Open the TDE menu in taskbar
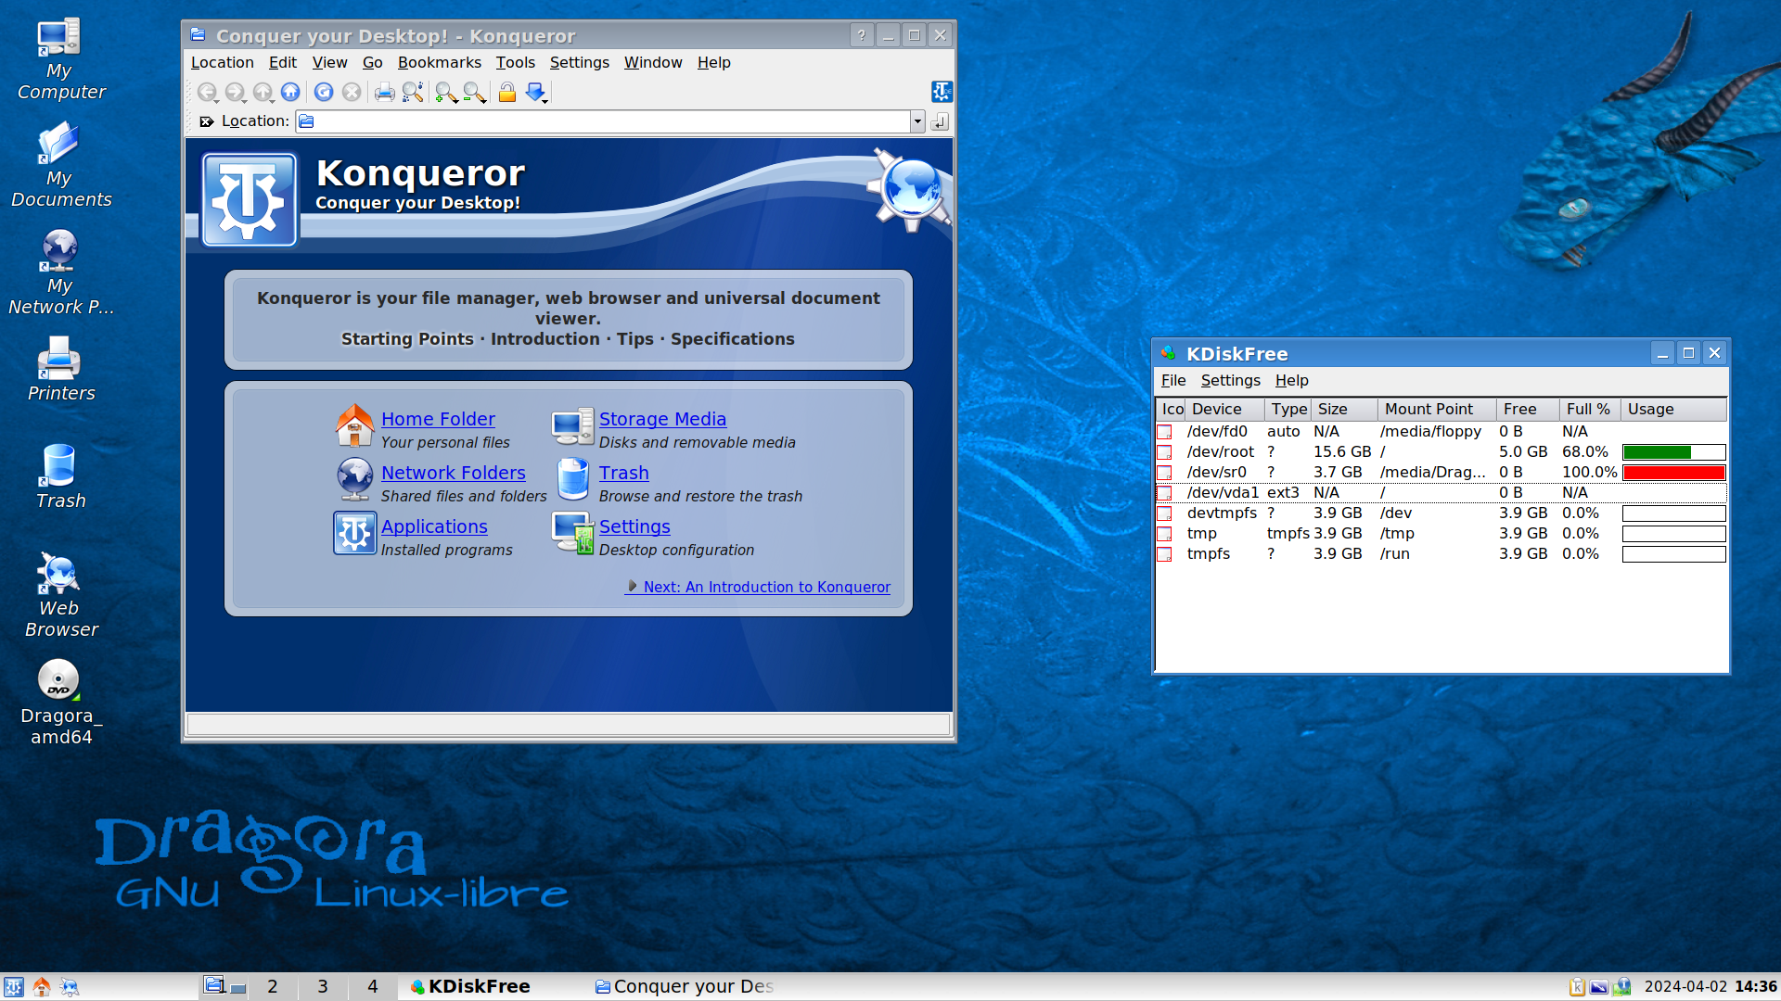Screen dimensions: 1781x1001 (x=13, y=987)
